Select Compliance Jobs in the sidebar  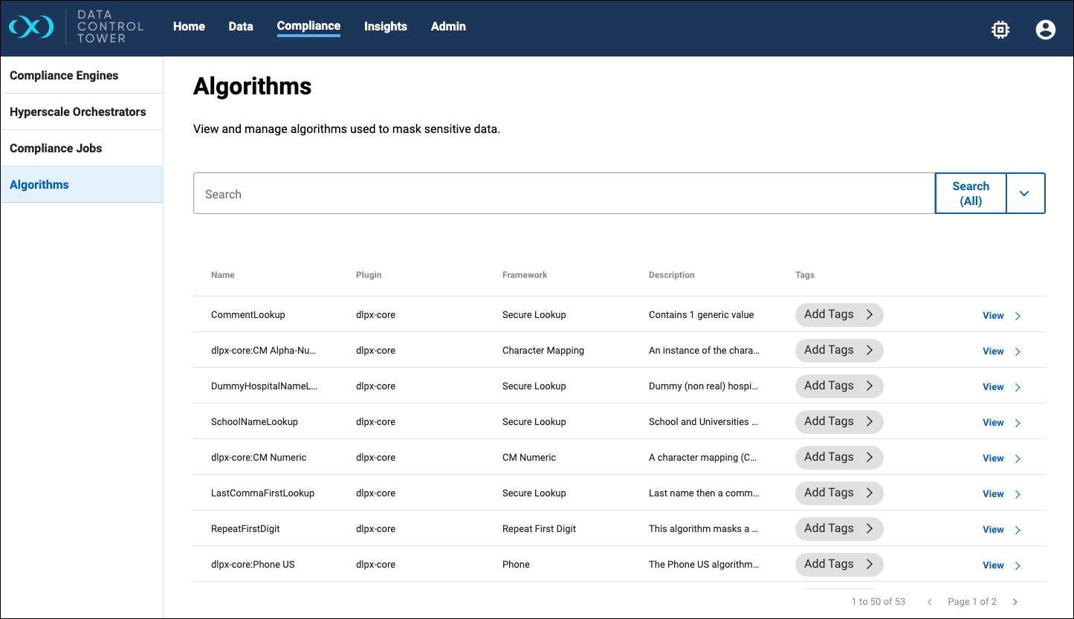[x=56, y=148]
